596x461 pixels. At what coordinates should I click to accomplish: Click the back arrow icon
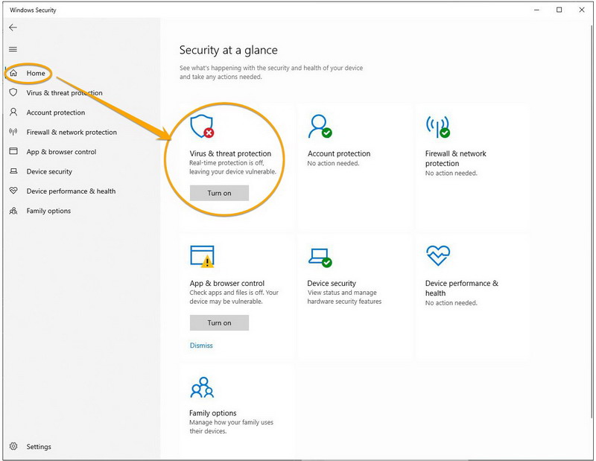click(13, 28)
